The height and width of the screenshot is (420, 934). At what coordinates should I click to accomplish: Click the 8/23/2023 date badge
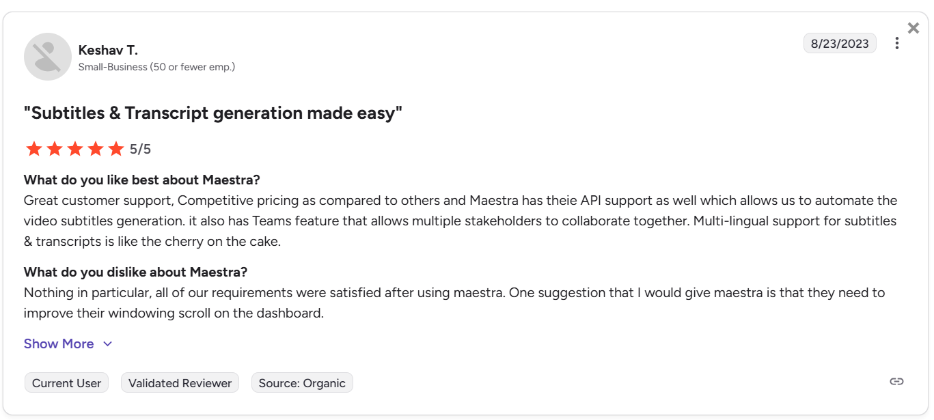(840, 44)
